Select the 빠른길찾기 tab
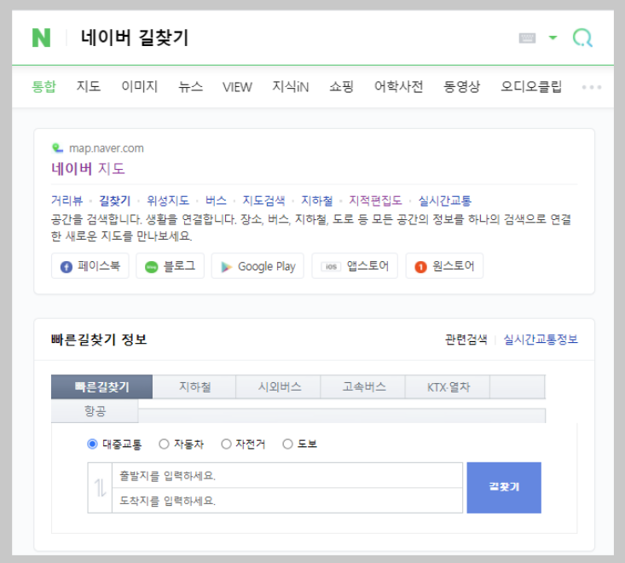625x563 pixels. (101, 386)
